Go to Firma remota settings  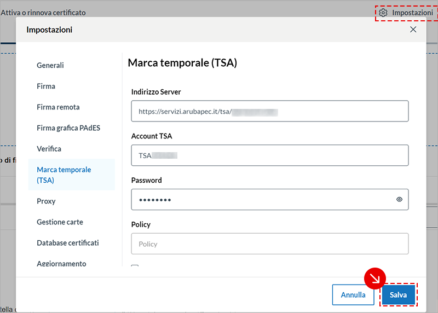point(58,107)
